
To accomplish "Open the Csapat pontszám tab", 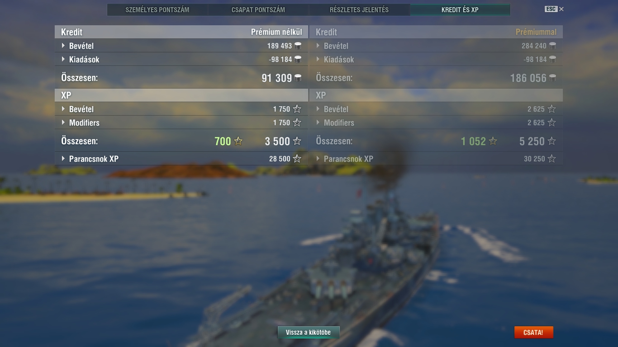I will click(x=258, y=9).
